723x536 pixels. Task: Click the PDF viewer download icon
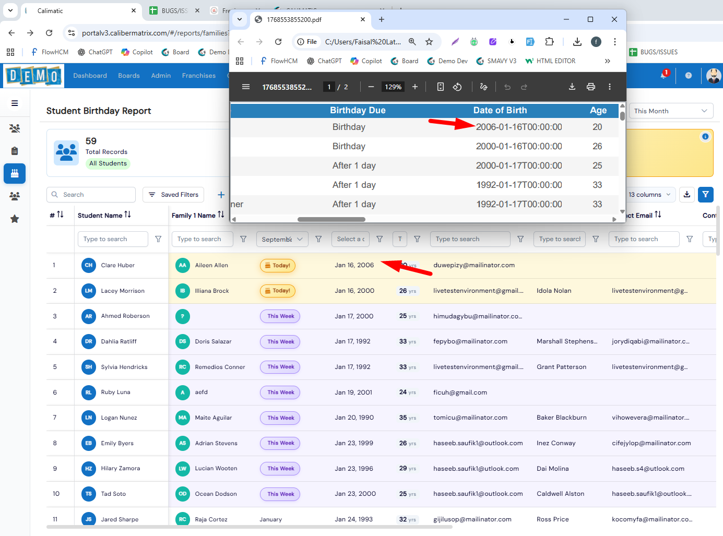[x=572, y=87]
